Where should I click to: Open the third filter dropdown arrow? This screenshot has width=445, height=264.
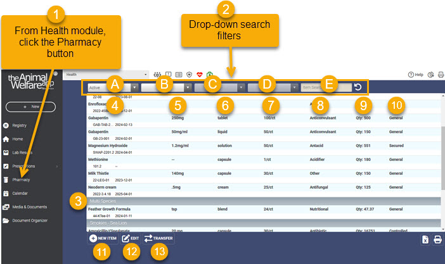pos(242,87)
